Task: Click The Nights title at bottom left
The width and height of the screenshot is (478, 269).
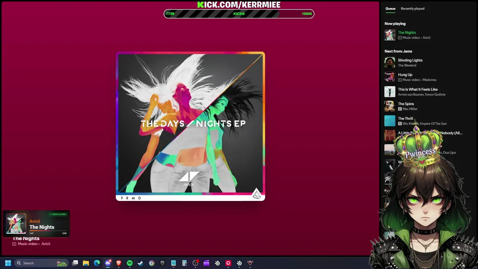Action: (26, 238)
